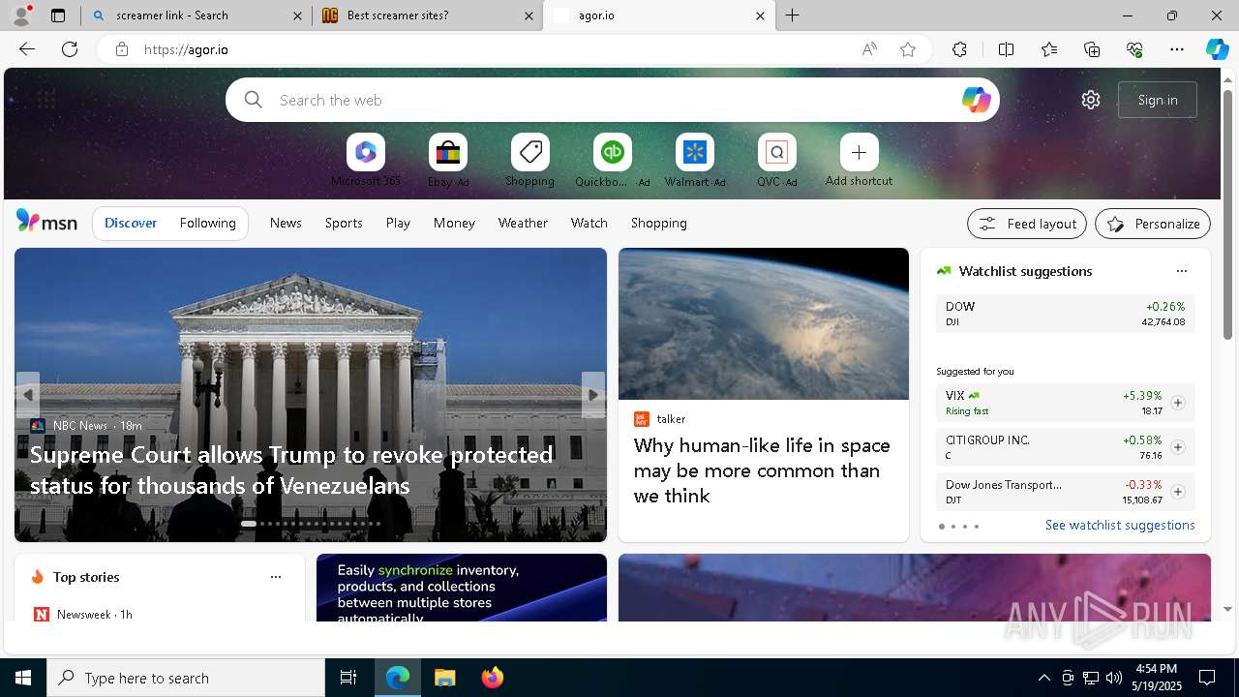Image resolution: width=1239 pixels, height=697 pixels.
Task: Add VIX to watchlist
Action: [1178, 403]
